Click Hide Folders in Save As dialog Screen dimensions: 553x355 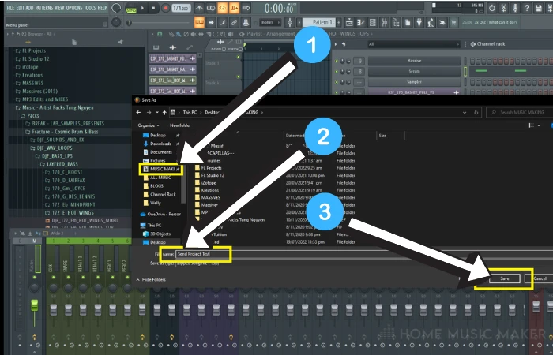point(151,279)
